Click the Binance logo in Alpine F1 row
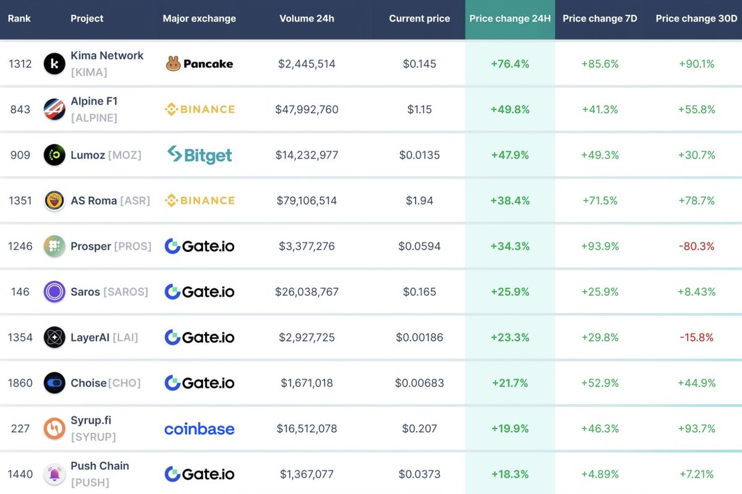The height and width of the screenshot is (494, 742). [199, 109]
